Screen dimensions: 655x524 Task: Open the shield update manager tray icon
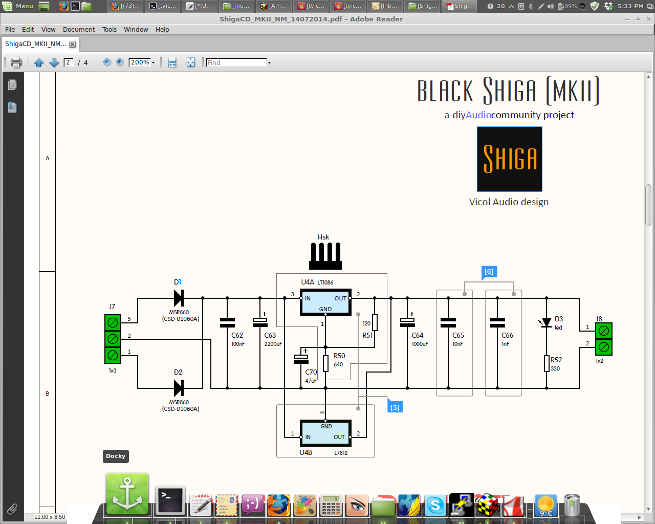tap(595, 6)
